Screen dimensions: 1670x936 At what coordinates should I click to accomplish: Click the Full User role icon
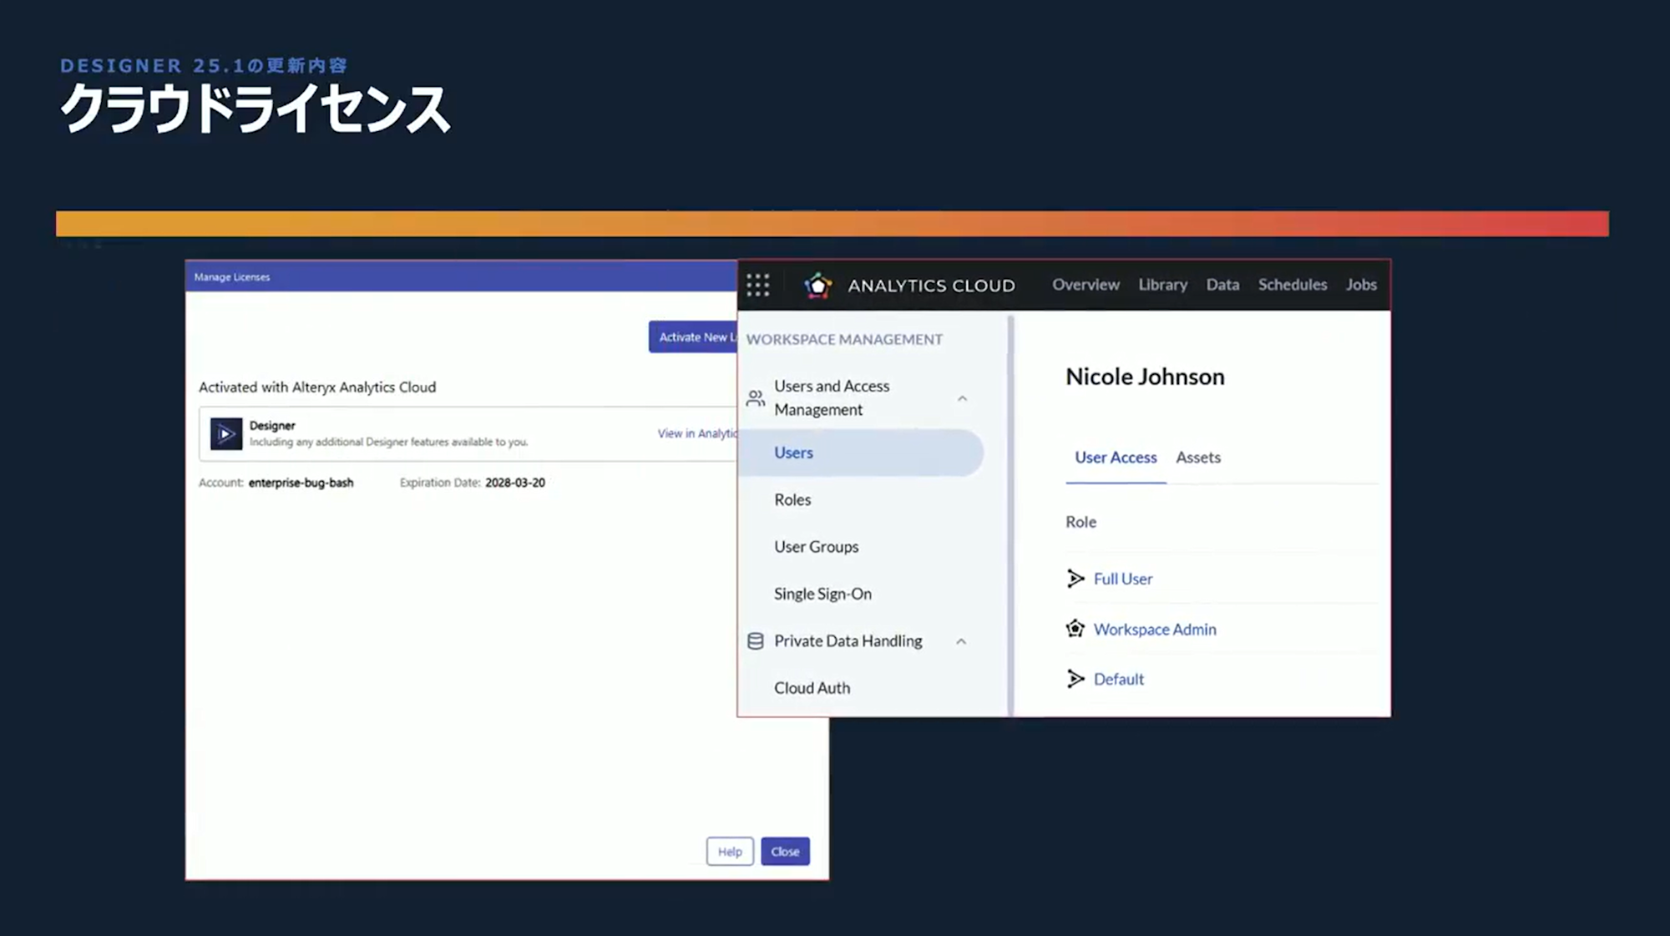(1075, 579)
